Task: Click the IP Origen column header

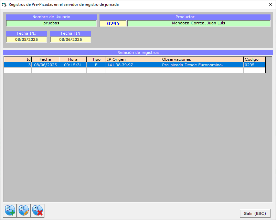Action: pyautogui.click(x=133, y=59)
